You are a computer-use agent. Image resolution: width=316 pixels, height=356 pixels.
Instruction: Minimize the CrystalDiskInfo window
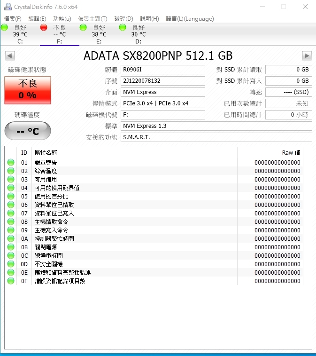(x=262, y=7)
